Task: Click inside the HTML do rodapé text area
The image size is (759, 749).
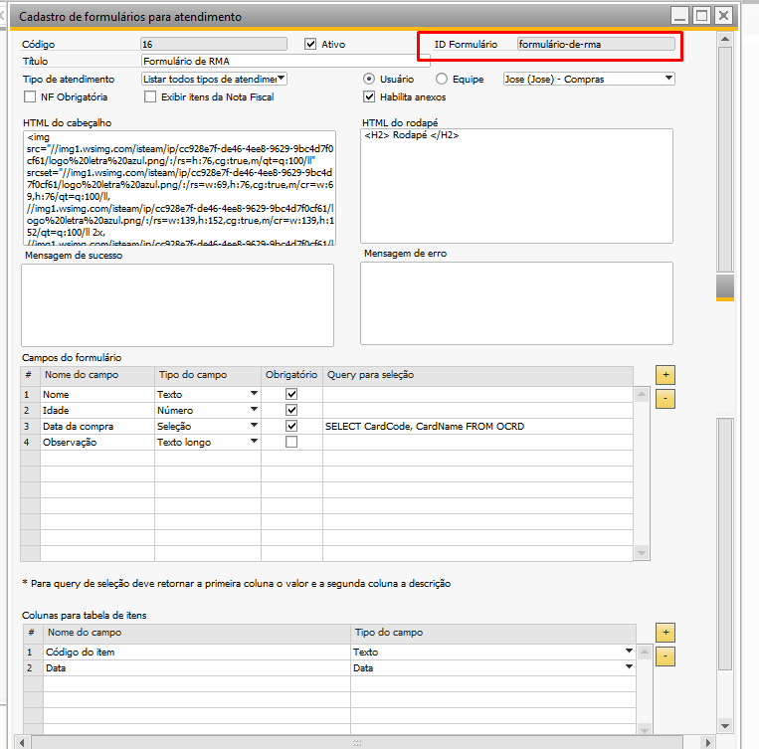Action: point(516,186)
